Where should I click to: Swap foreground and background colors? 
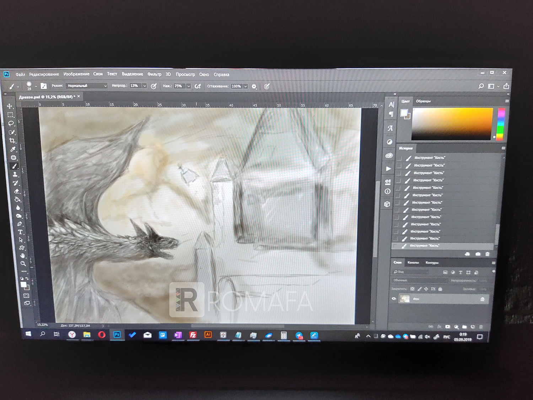(x=27, y=279)
